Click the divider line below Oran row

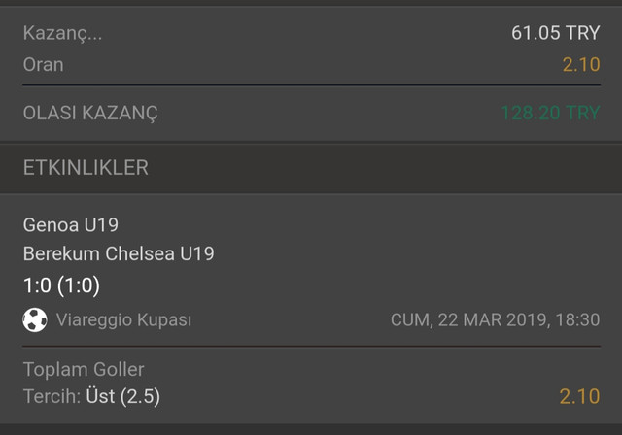click(x=311, y=84)
